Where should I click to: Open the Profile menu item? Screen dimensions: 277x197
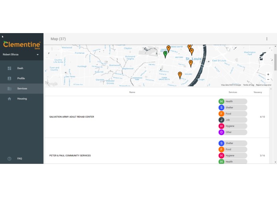(22, 78)
